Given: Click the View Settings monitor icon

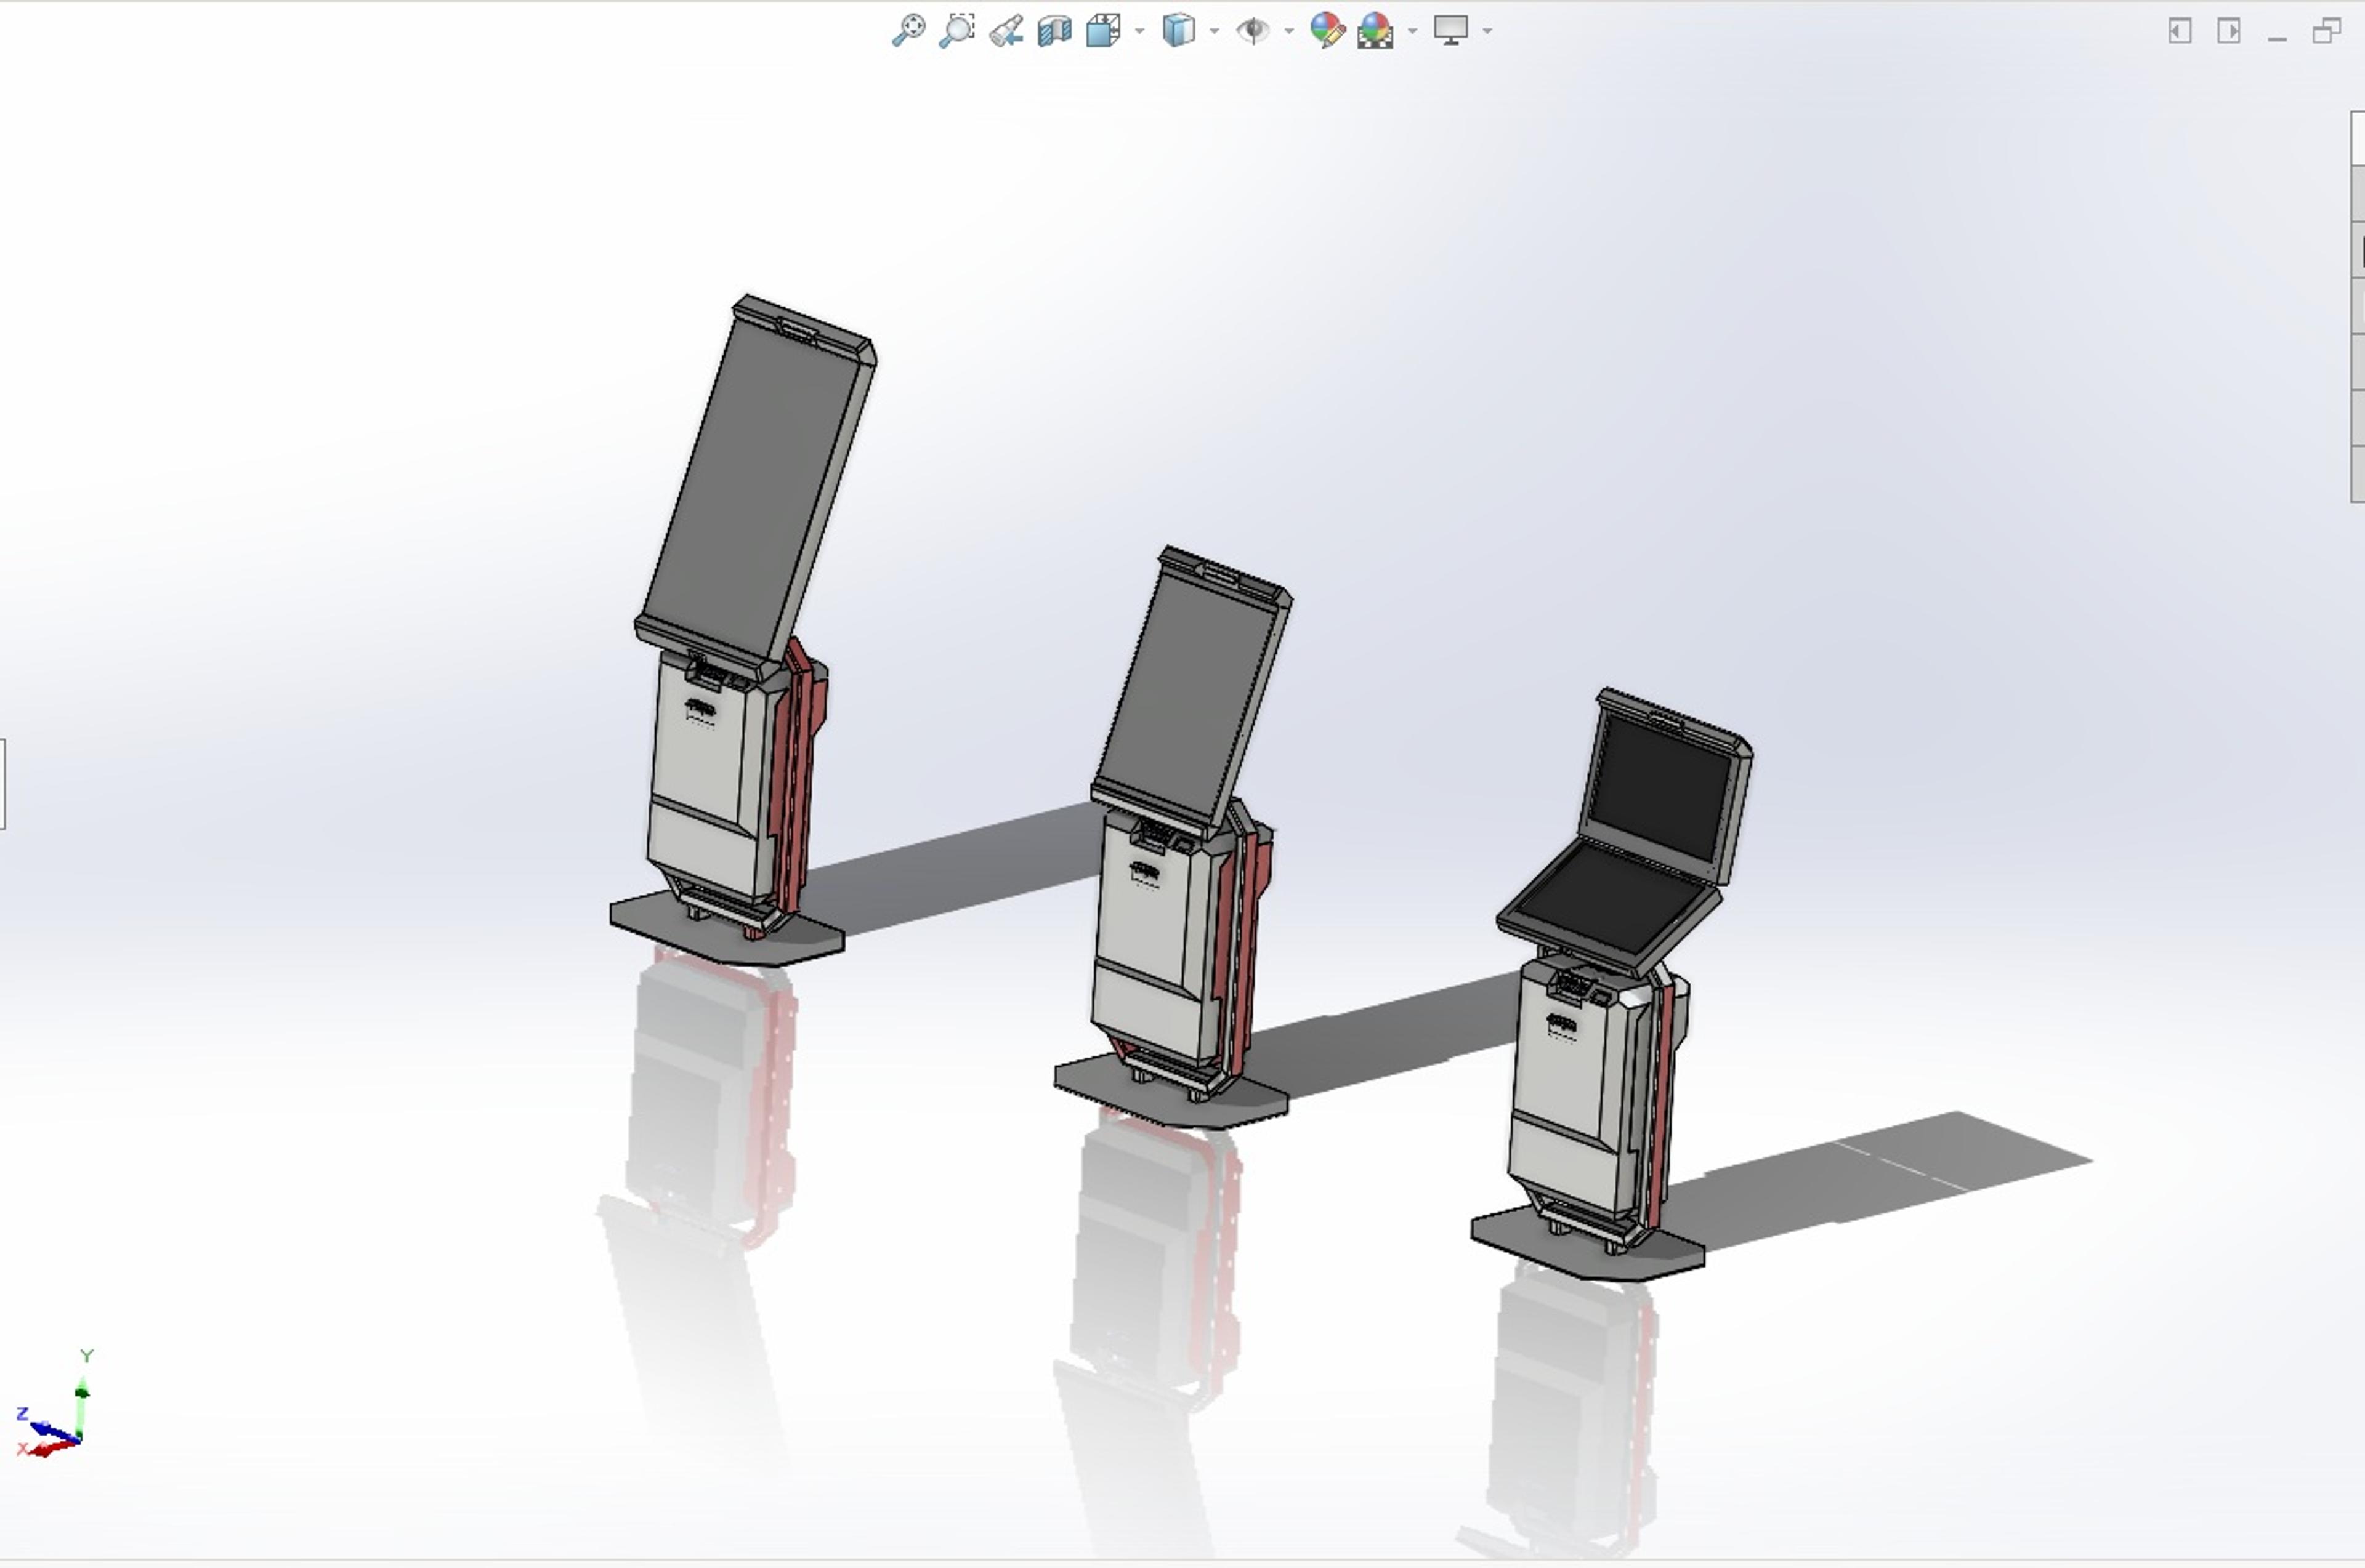Looking at the screenshot, I should pyautogui.click(x=1450, y=30).
